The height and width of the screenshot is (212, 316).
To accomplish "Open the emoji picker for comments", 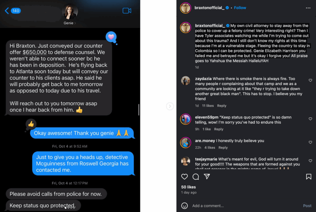I will tap(184, 205).
